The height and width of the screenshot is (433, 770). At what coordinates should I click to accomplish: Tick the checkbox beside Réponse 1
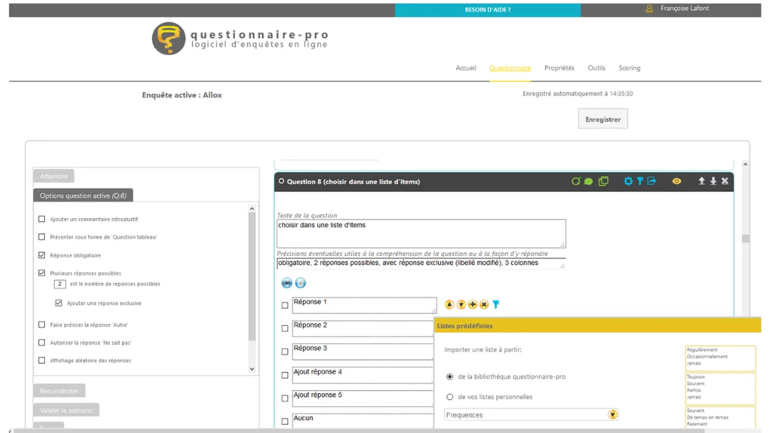285,305
